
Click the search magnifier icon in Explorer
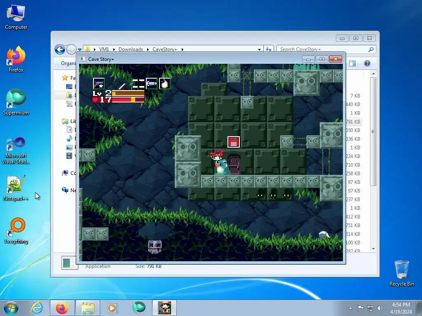tap(371, 49)
